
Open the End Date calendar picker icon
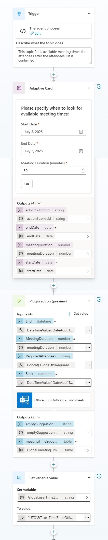coord(81,151)
